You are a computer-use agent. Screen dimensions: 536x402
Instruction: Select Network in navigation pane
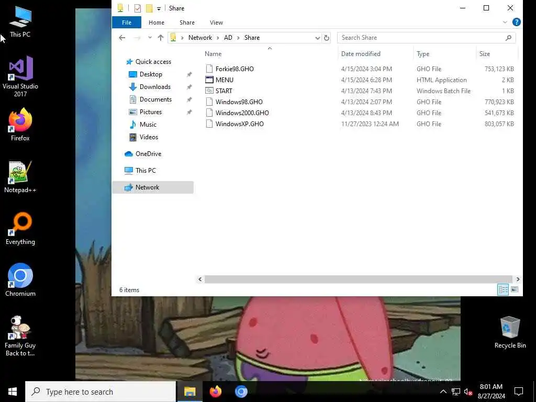(152, 187)
